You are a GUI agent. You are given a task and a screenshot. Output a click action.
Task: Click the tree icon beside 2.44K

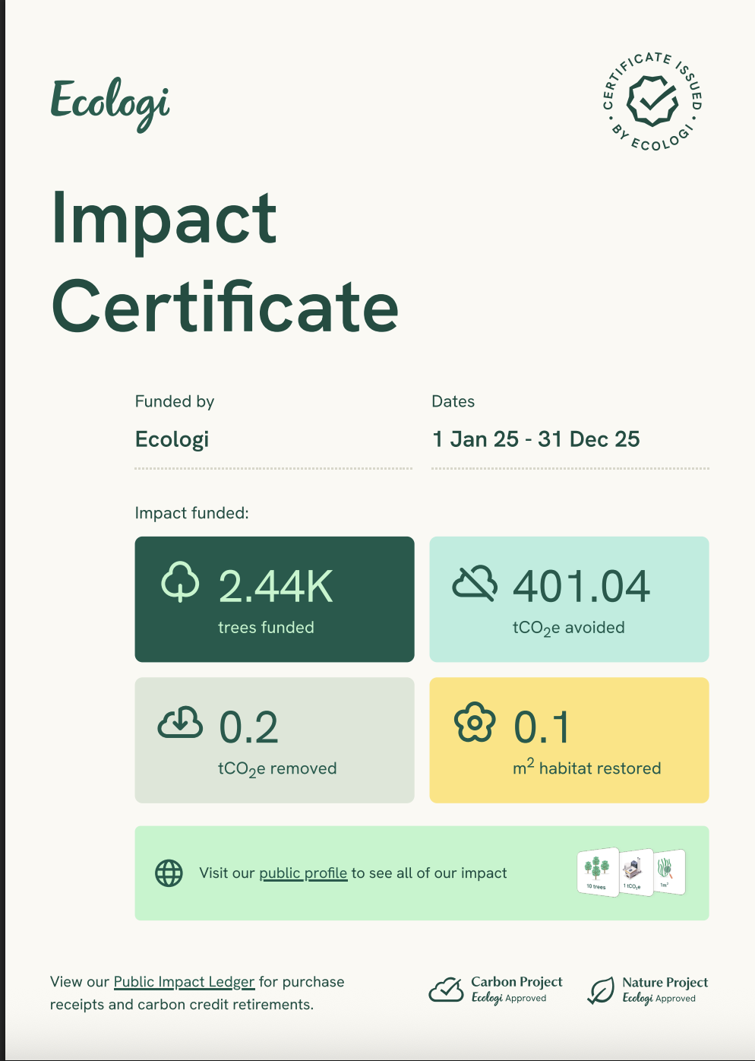180,582
